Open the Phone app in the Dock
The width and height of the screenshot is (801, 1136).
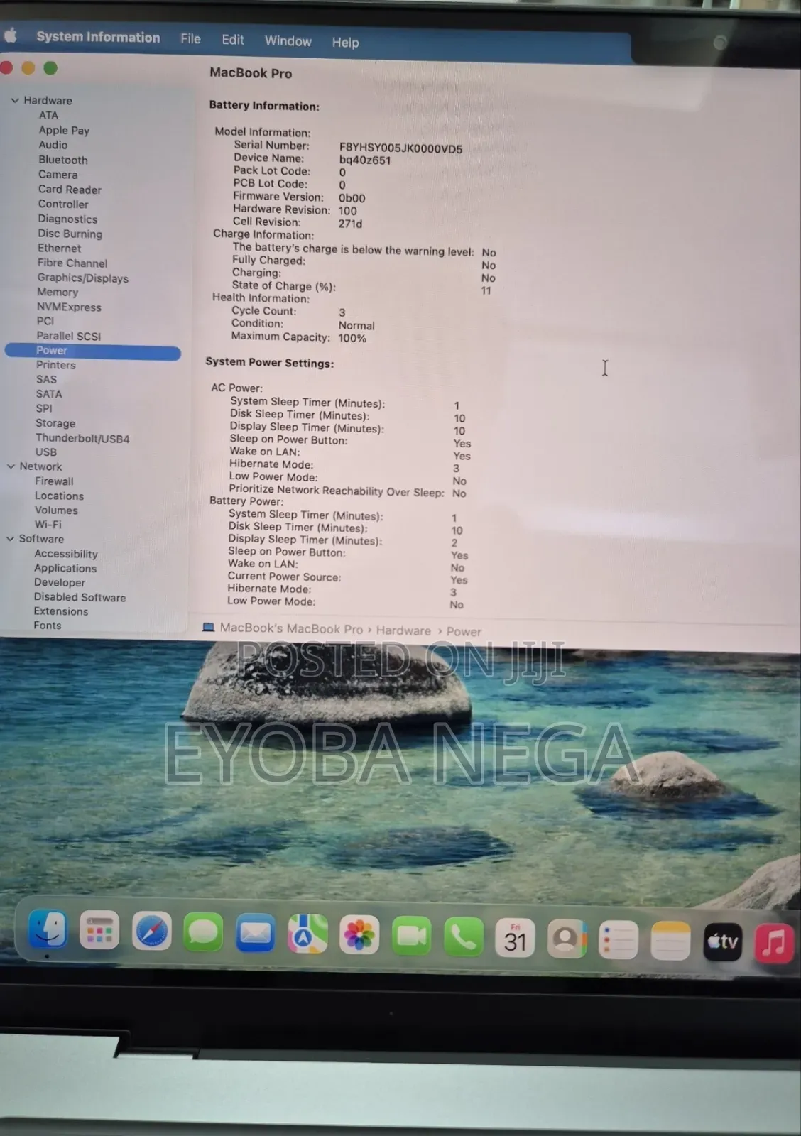463,937
